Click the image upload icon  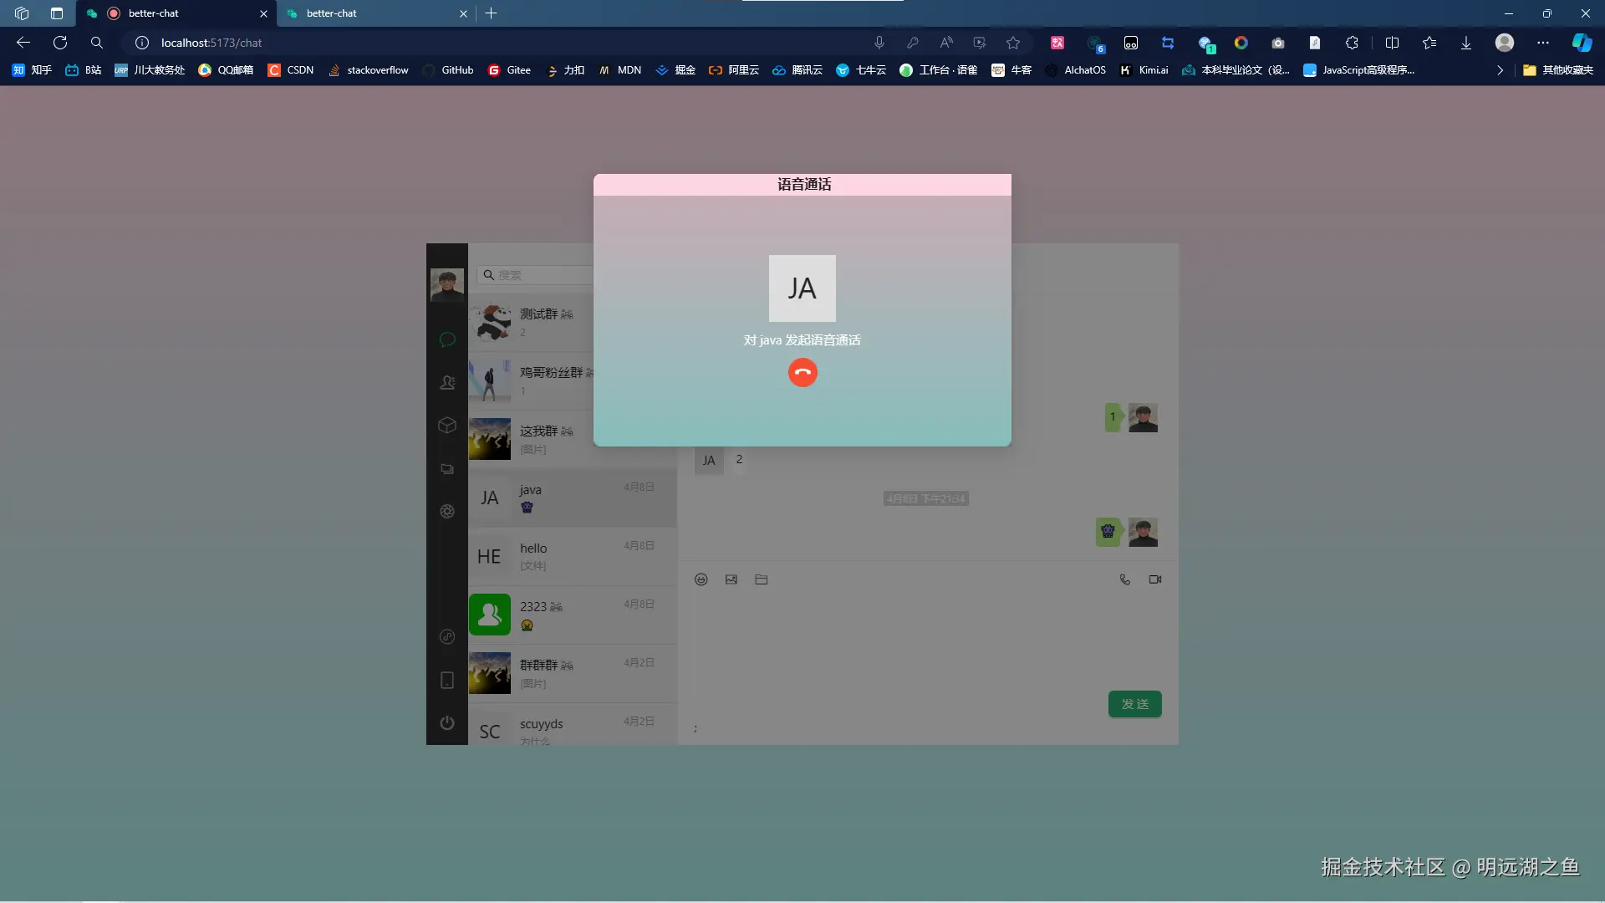pos(731,579)
